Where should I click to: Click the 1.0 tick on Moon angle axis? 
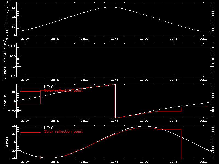13,67
